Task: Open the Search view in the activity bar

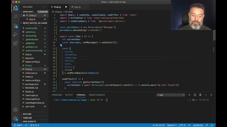Action: pos(15,17)
